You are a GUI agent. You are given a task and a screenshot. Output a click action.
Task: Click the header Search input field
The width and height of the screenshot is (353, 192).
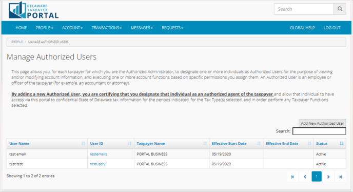(x=304, y=9)
